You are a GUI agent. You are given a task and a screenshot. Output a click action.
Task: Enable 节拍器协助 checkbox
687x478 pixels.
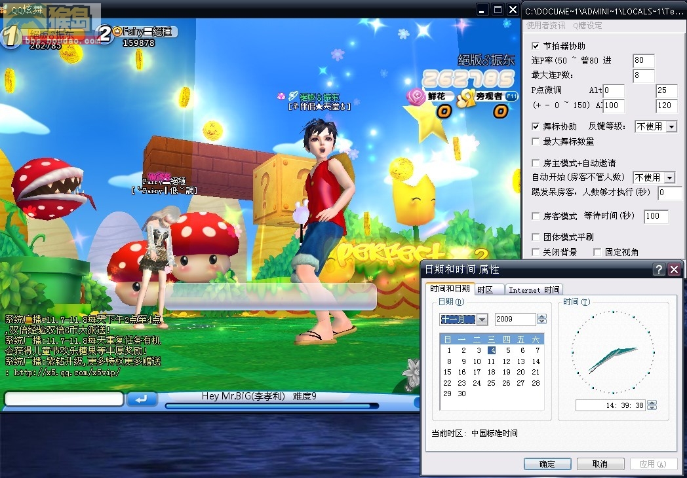pyautogui.click(x=536, y=46)
